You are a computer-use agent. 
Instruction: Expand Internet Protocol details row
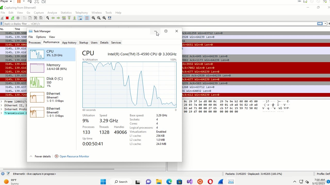[x=1, y=109]
